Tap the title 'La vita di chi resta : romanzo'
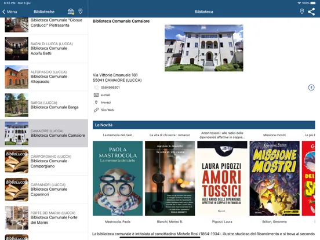 pos(170,135)
